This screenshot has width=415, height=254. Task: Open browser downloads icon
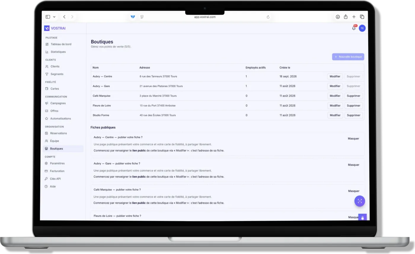[338, 17]
